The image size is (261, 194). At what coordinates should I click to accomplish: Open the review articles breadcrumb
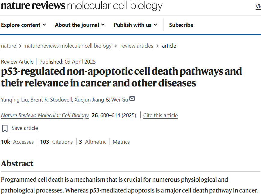coord(137,46)
